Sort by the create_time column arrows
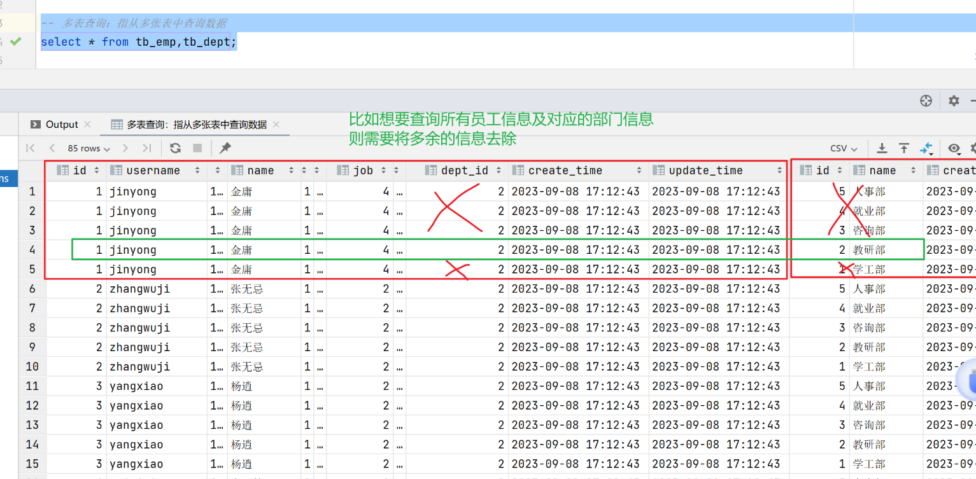This screenshot has width=976, height=479. coord(639,170)
